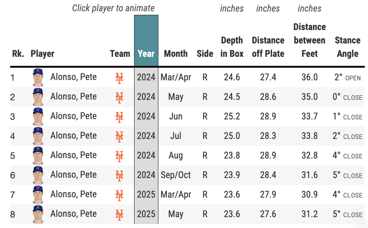Sort by the Distance off Plate header
Screen dimensions: 368x228
coord(268,47)
